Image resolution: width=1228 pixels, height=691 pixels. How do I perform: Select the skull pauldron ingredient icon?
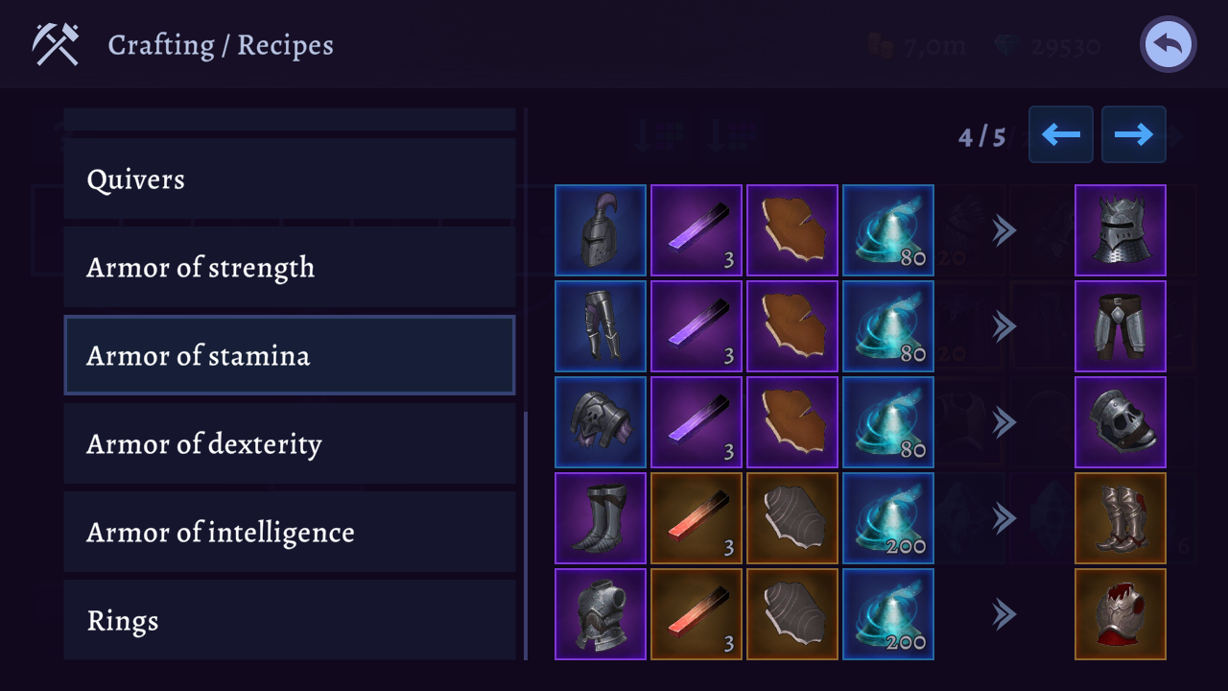(x=600, y=422)
